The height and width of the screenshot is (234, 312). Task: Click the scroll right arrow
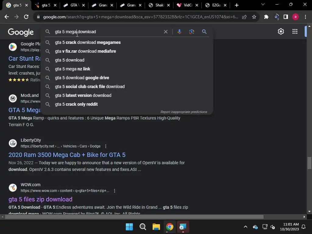point(304,217)
